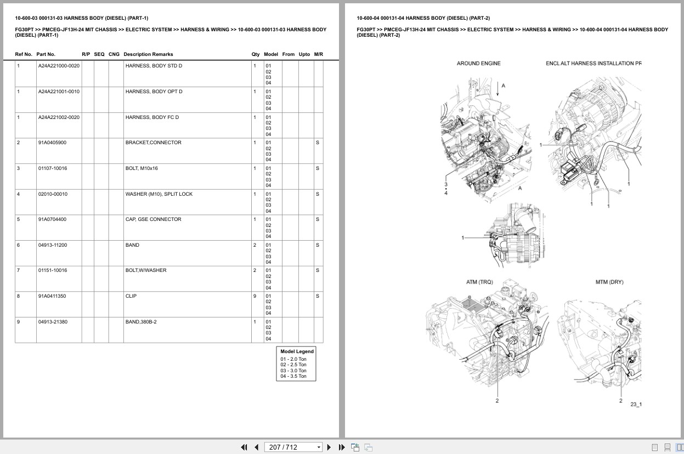This screenshot has width=684, height=454.
Task: Switch to continuous page view
Action: (x=667, y=447)
